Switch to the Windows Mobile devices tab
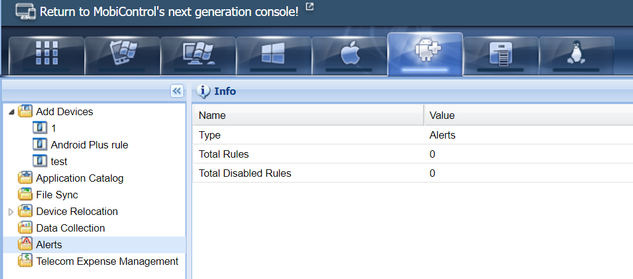633x279 pixels. pyautogui.click(x=123, y=55)
